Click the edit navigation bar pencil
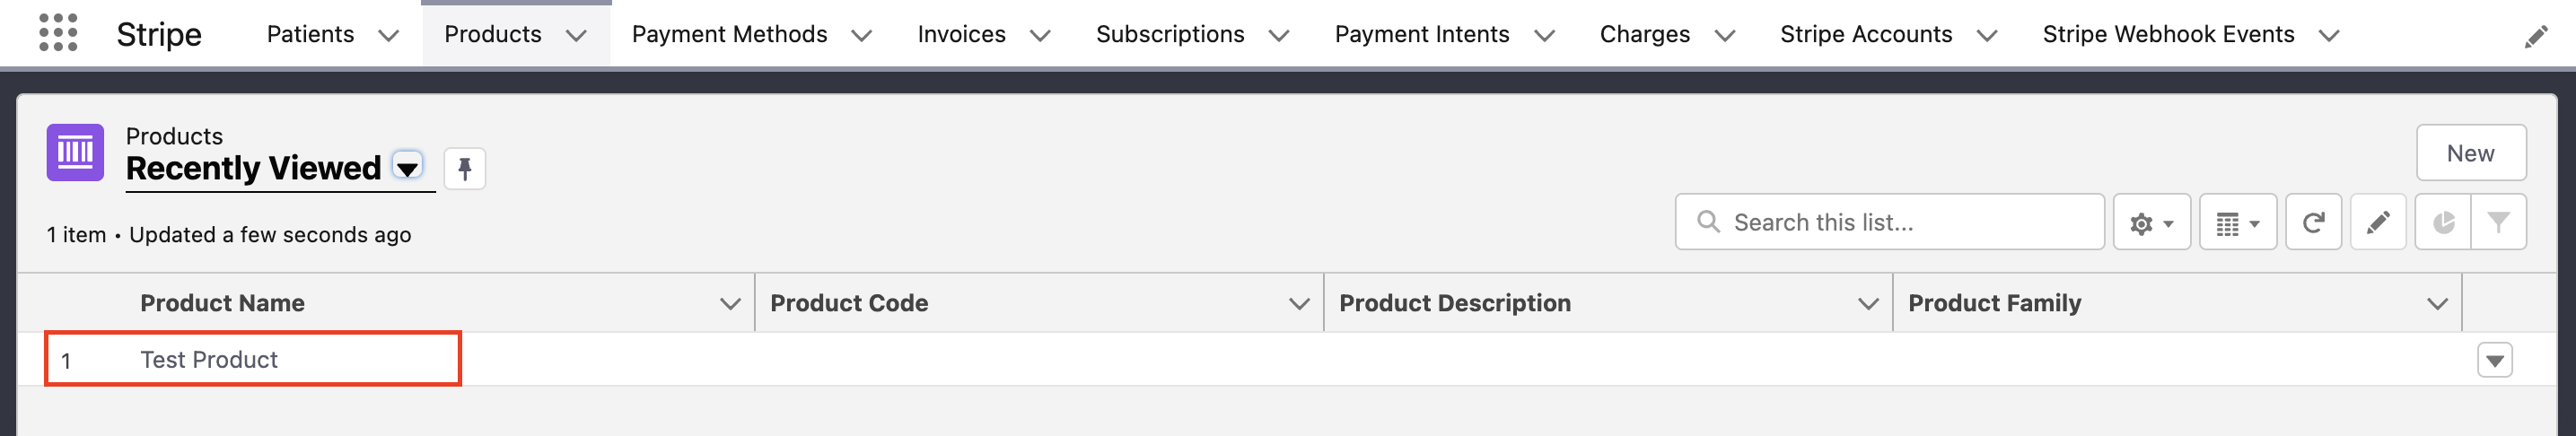 pyautogui.click(x=2535, y=37)
